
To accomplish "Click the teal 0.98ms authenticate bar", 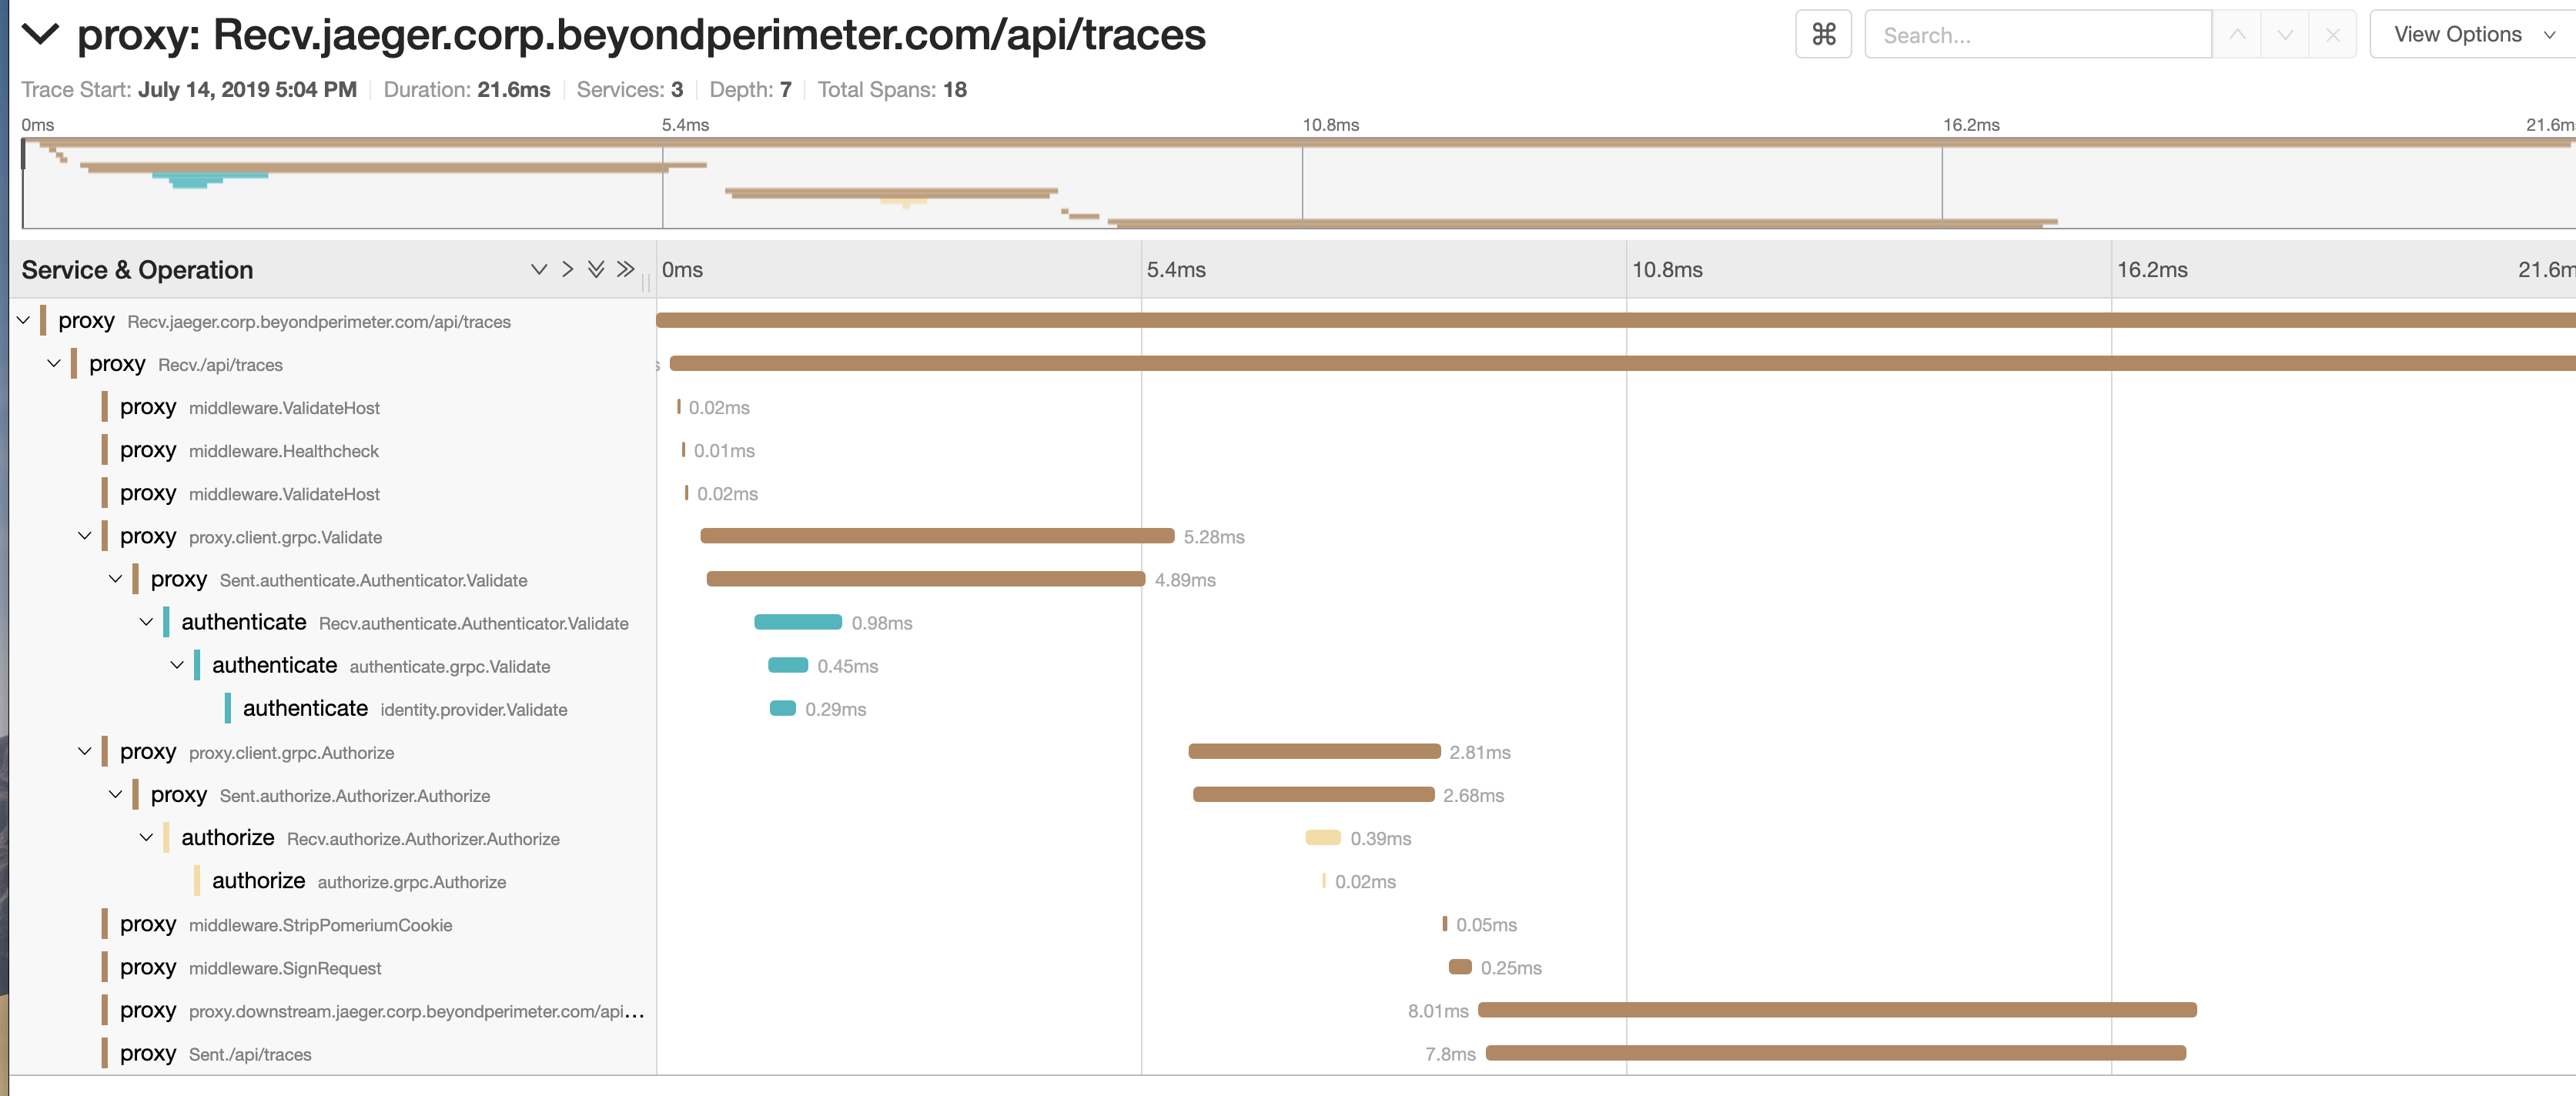I will pos(798,622).
